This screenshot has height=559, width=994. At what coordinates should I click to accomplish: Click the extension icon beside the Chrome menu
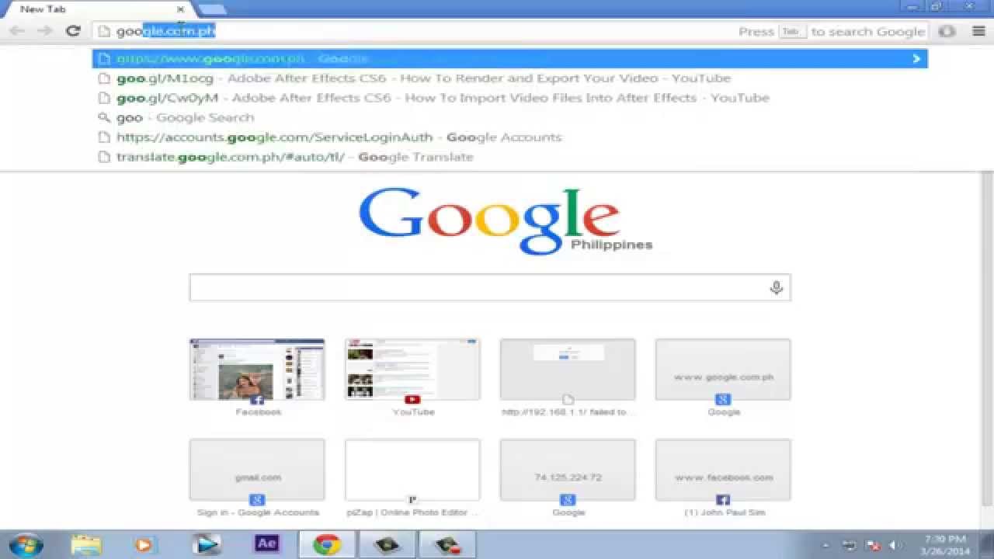pyautogui.click(x=947, y=31)
